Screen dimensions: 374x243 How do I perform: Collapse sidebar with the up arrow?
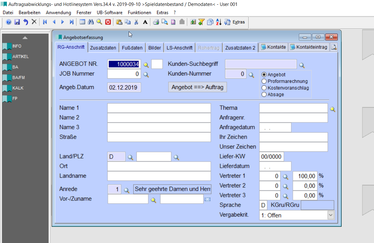coord(25,38)
